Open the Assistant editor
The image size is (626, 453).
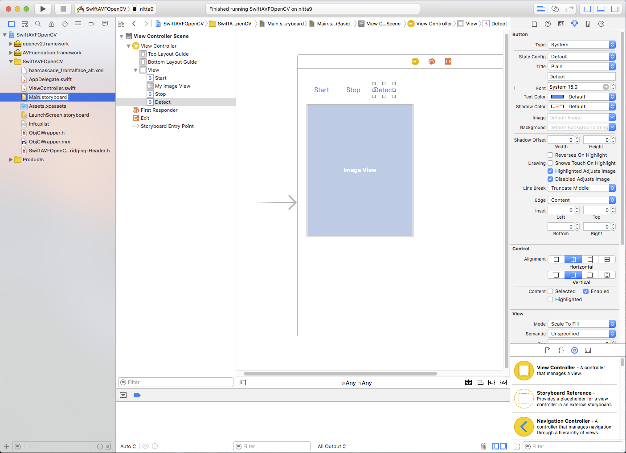[555, 9]
